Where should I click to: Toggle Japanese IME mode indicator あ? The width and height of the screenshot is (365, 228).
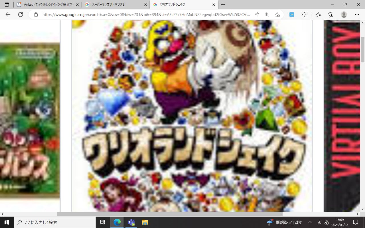pos(327,222)
